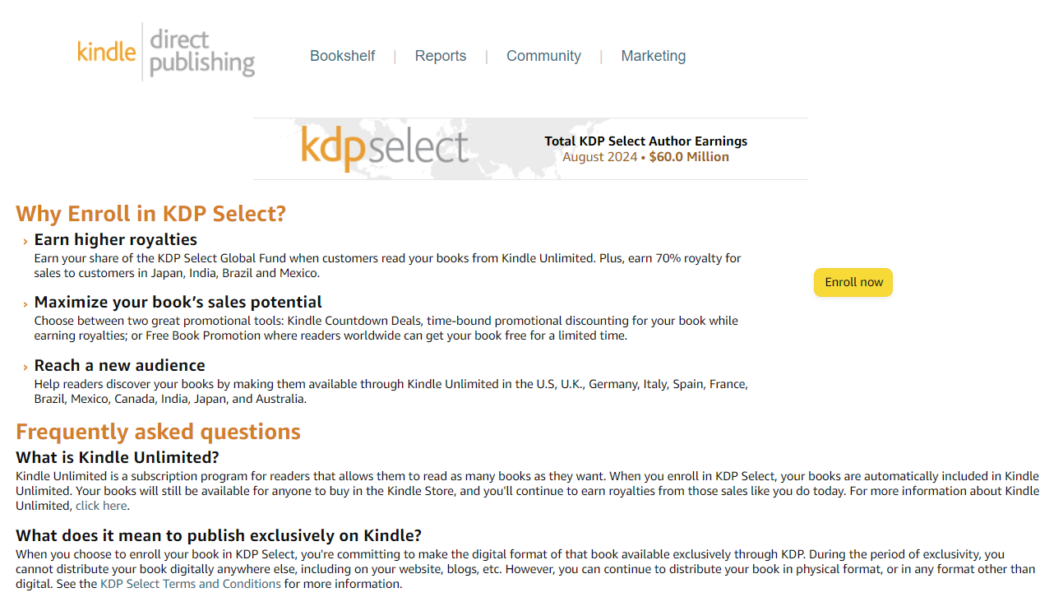Navigate to the Community section
The image size is (1063, 597).
[543, 55]
